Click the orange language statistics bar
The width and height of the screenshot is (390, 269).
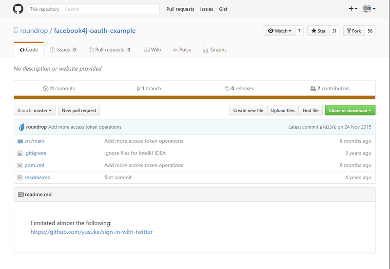[195, 97]
